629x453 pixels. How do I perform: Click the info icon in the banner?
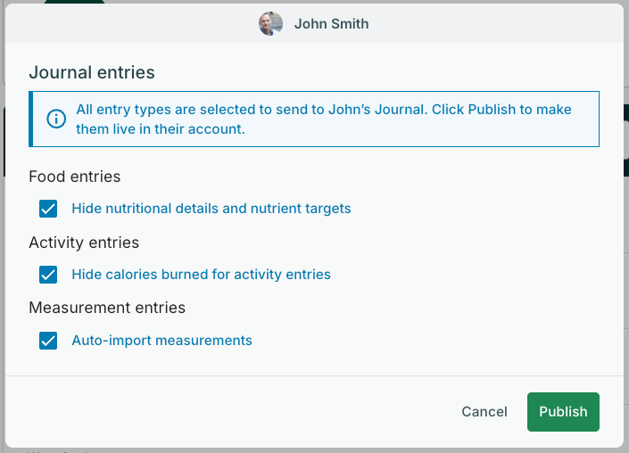click(56, 119)
